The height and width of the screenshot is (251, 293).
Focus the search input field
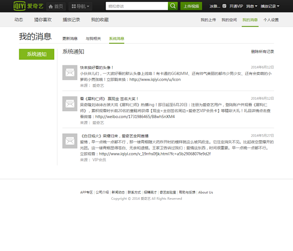click(x=137, y=6)
